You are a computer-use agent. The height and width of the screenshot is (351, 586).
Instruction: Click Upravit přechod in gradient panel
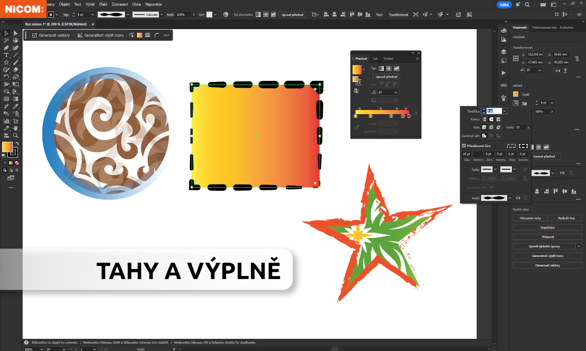[386, 77]
